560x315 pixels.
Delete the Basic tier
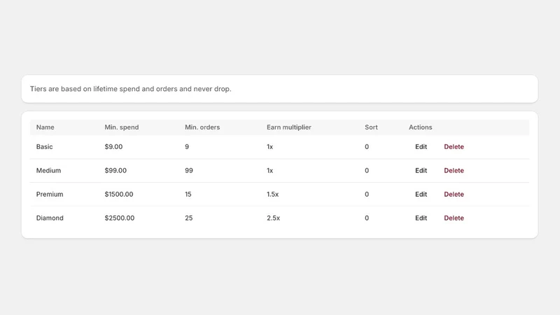point(454,147)
